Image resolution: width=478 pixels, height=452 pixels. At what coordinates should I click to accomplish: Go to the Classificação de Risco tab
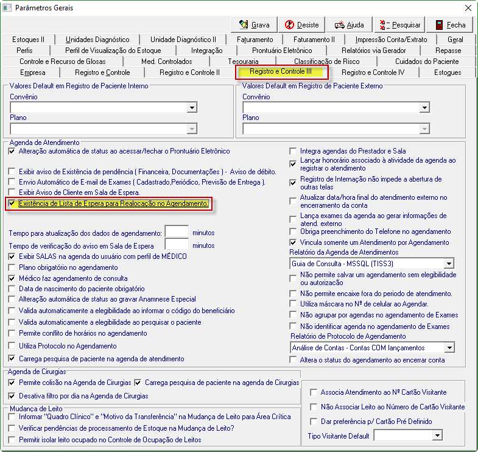pos(326,62)
